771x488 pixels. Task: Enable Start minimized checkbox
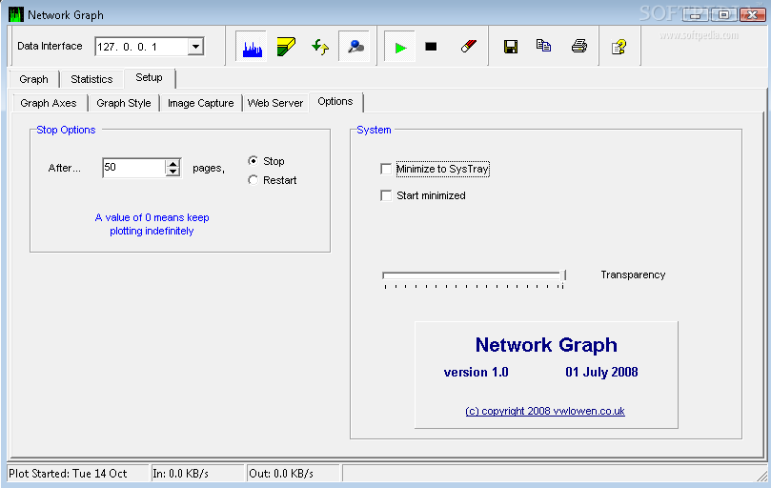(x=387, y=195)
